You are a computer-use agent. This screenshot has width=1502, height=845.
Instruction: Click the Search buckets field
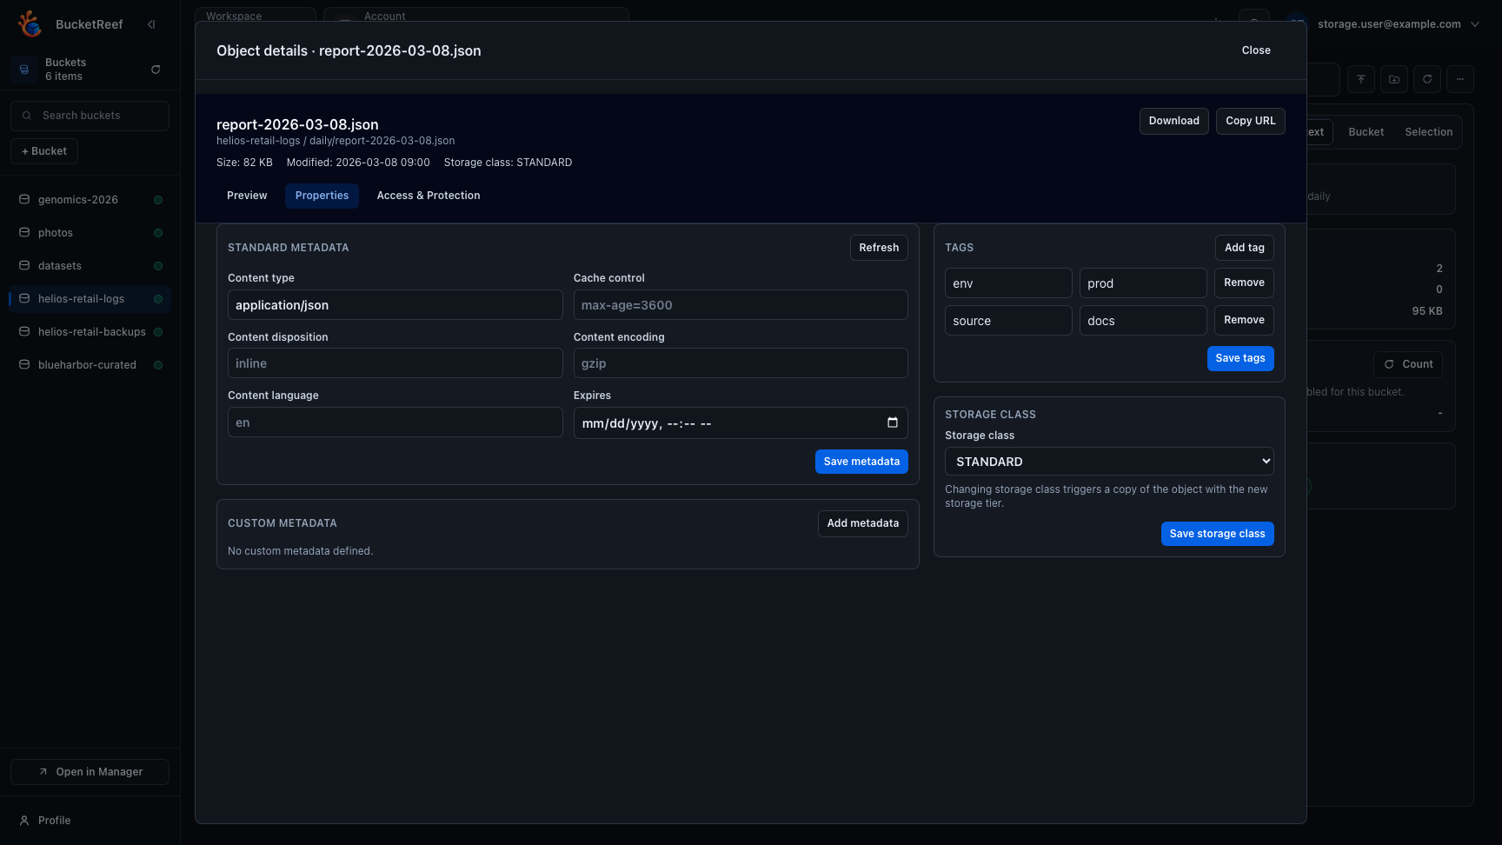point(90,116)
